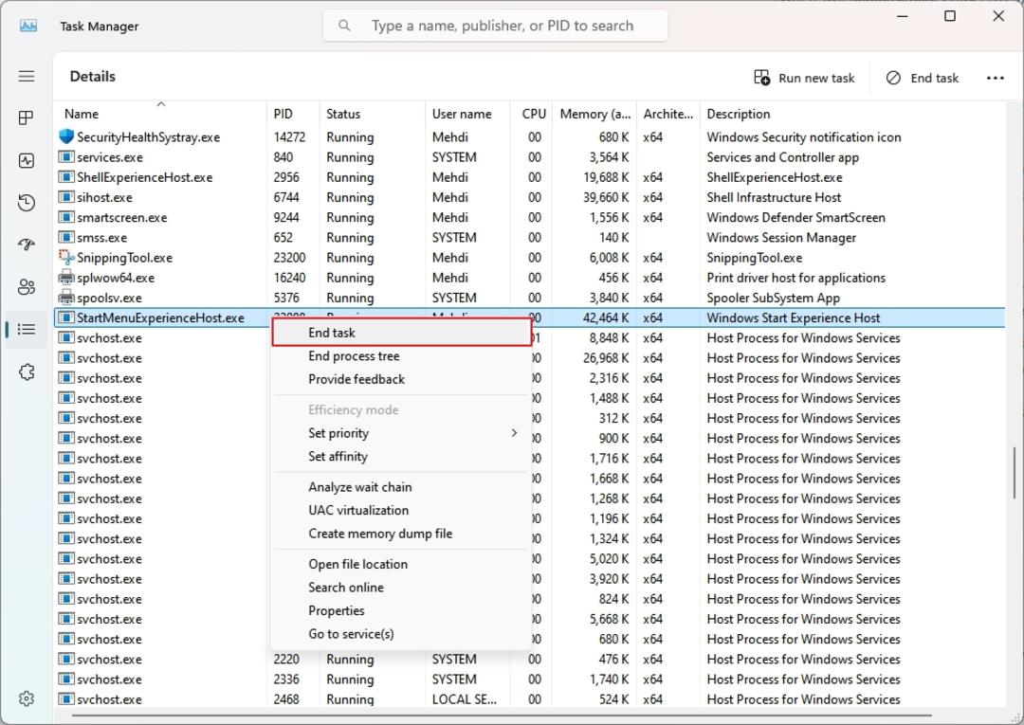Screen dimensions: 1024x725
Task: Click the SnippingTool.exe icon
Action: tap(66, 257)
